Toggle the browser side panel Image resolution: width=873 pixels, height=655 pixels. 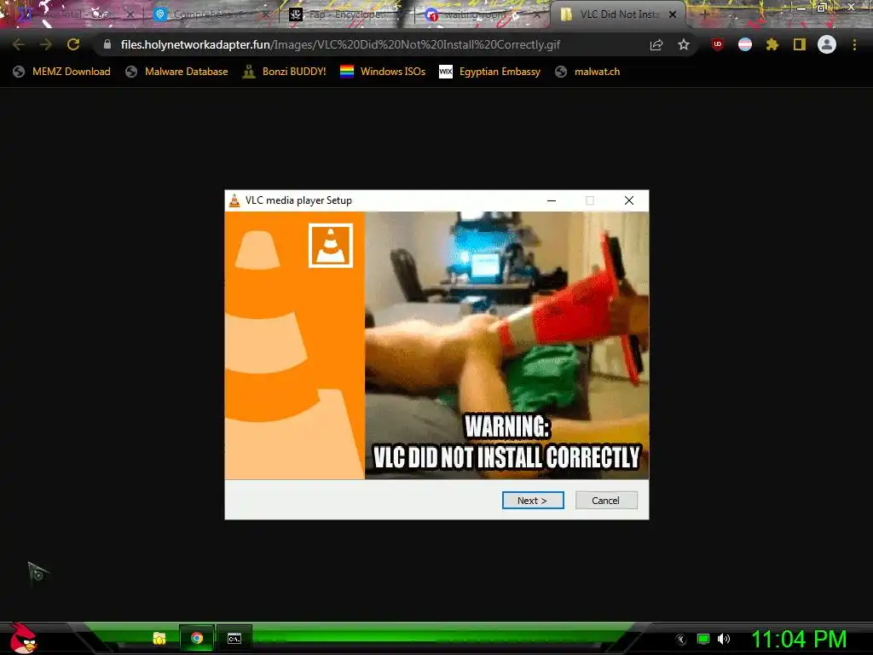tap(800, 44)
